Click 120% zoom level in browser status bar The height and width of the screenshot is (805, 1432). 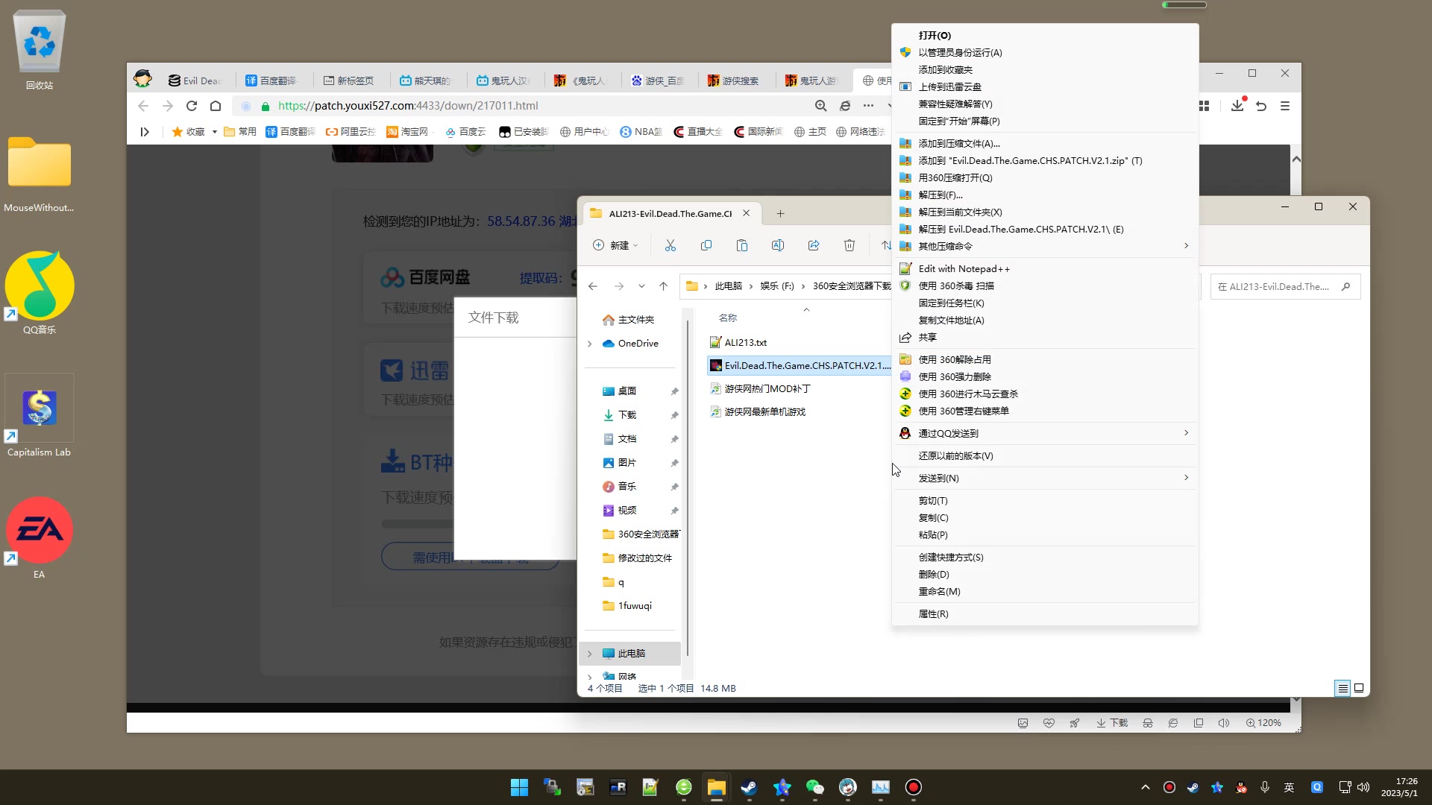(x=1263, y=723)
